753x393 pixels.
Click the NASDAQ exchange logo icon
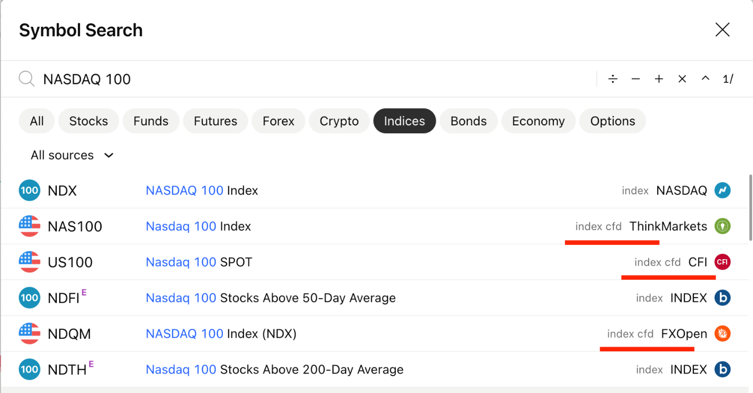pos(722,190)
